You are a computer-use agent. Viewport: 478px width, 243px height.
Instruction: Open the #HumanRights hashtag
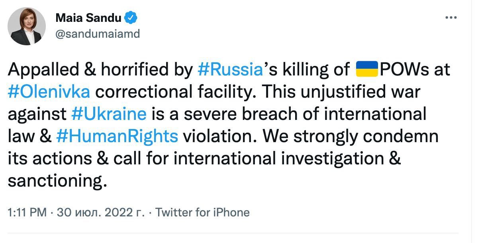[117, 136]
